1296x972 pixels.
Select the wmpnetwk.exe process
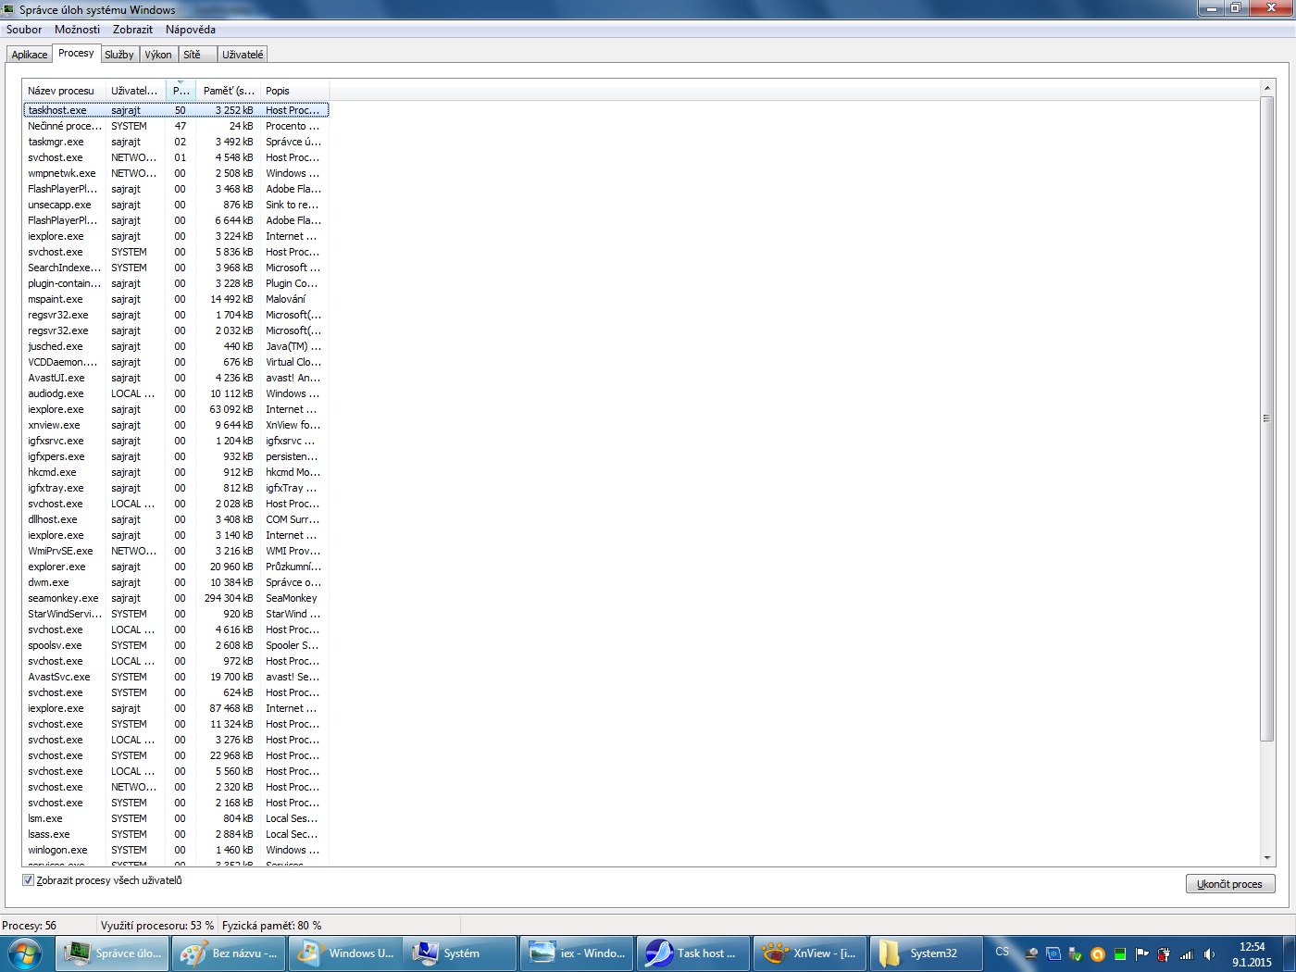click(x=176, y=173)
